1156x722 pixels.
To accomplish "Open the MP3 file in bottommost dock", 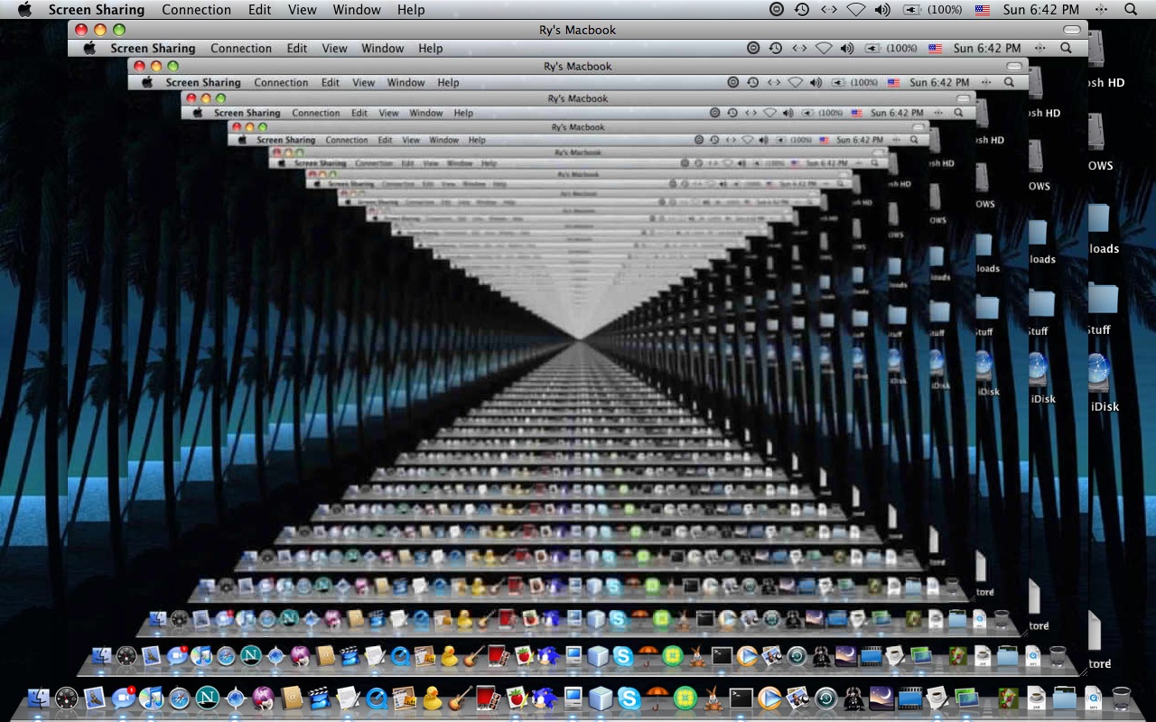I will click(1093, 698).
